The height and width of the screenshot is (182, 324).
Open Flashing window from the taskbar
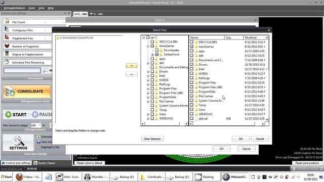[207, 177]
